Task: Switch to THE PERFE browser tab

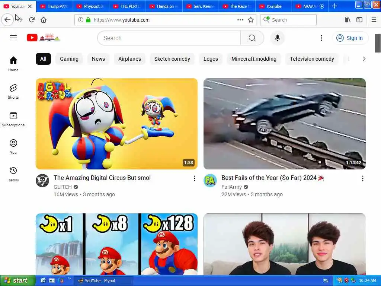Action: click(127, 6)
